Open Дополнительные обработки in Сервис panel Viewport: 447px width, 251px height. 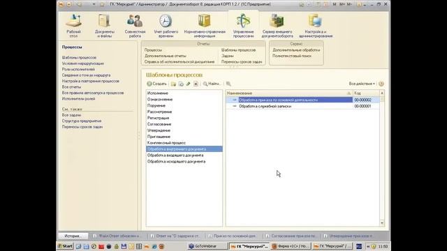296,50
